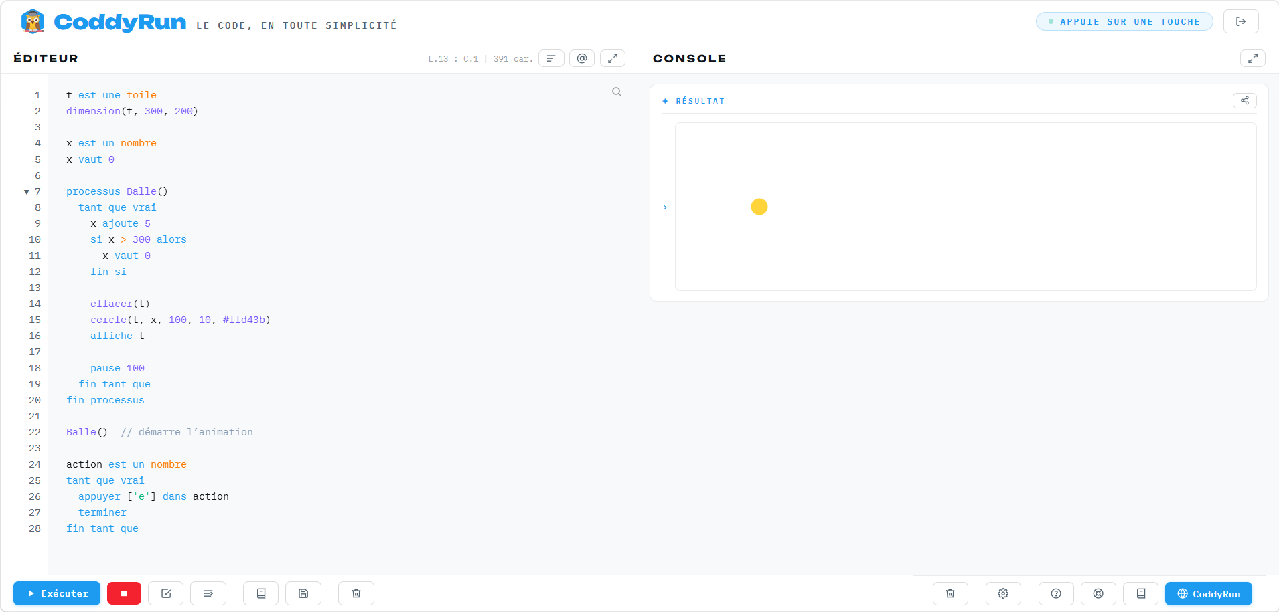The height and width of the screenshot is (612, 1279).
Task: Click 'fin processus' on line 20
Action: [105, 400]
